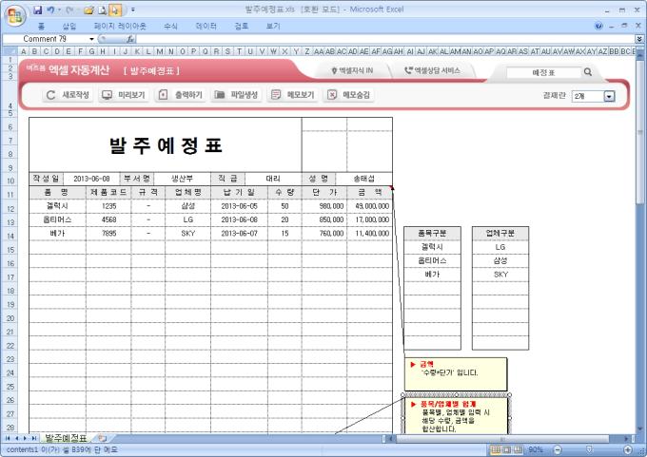
Task: Click the Zoom In plus button
Action: (x=628, y=449)
